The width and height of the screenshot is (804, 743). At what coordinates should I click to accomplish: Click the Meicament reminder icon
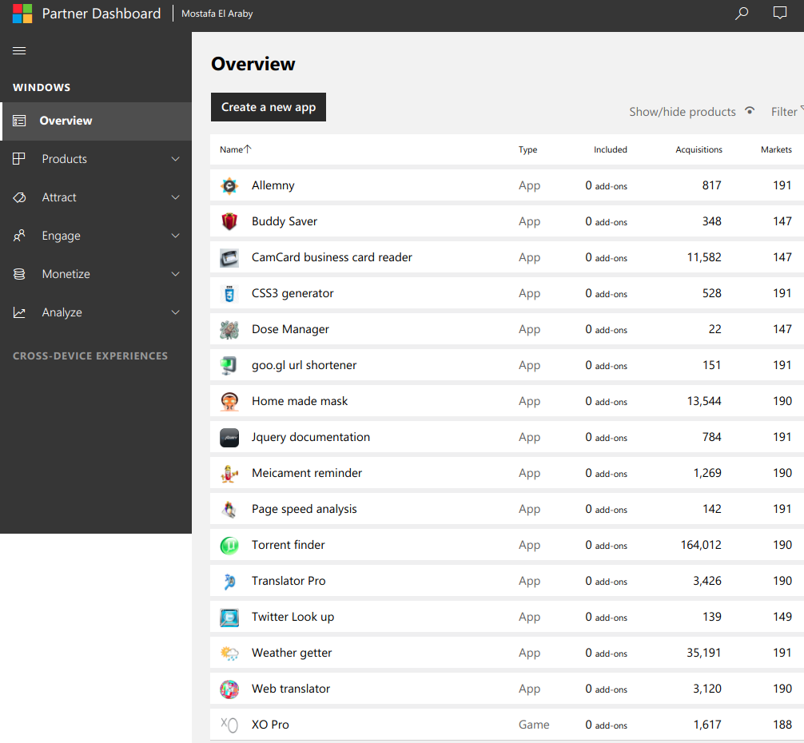click(229, 474)
